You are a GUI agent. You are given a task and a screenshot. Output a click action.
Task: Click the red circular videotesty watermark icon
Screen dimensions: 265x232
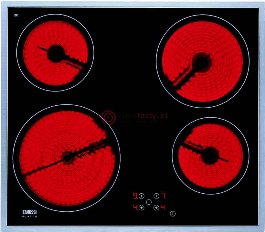tap(108, 117)
